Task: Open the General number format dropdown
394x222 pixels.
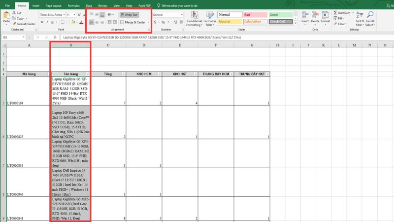Action: point(182,15)
